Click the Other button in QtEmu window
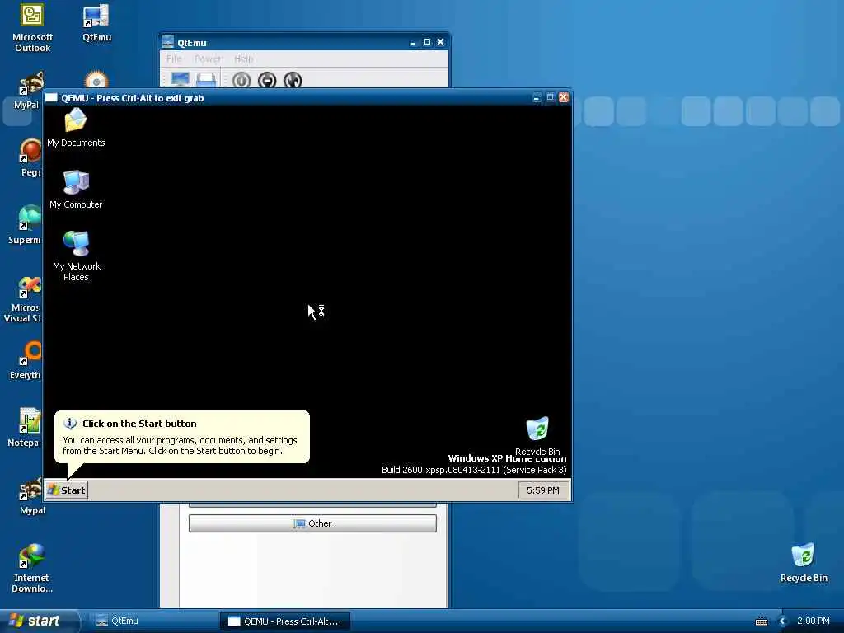The image size is (844, 633). tap(312, 523)
